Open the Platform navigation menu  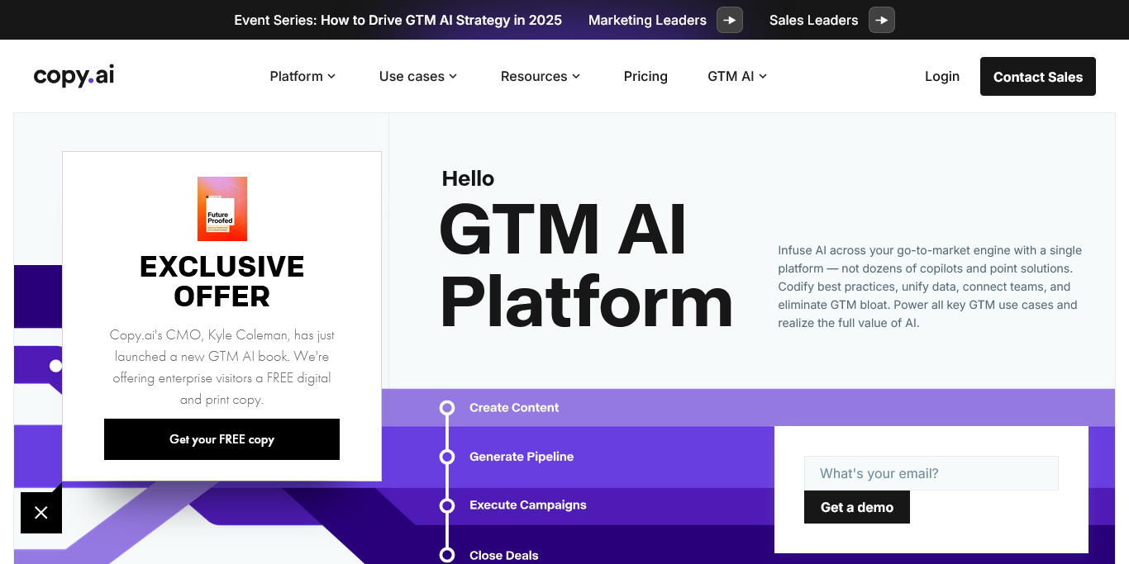[x=302, y=76]
